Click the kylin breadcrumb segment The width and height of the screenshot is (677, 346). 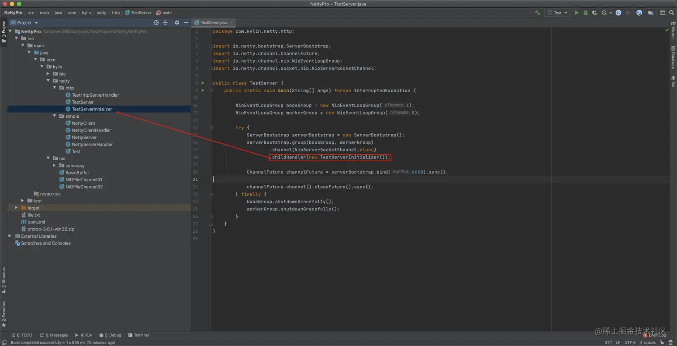click(x=86, y=13)
